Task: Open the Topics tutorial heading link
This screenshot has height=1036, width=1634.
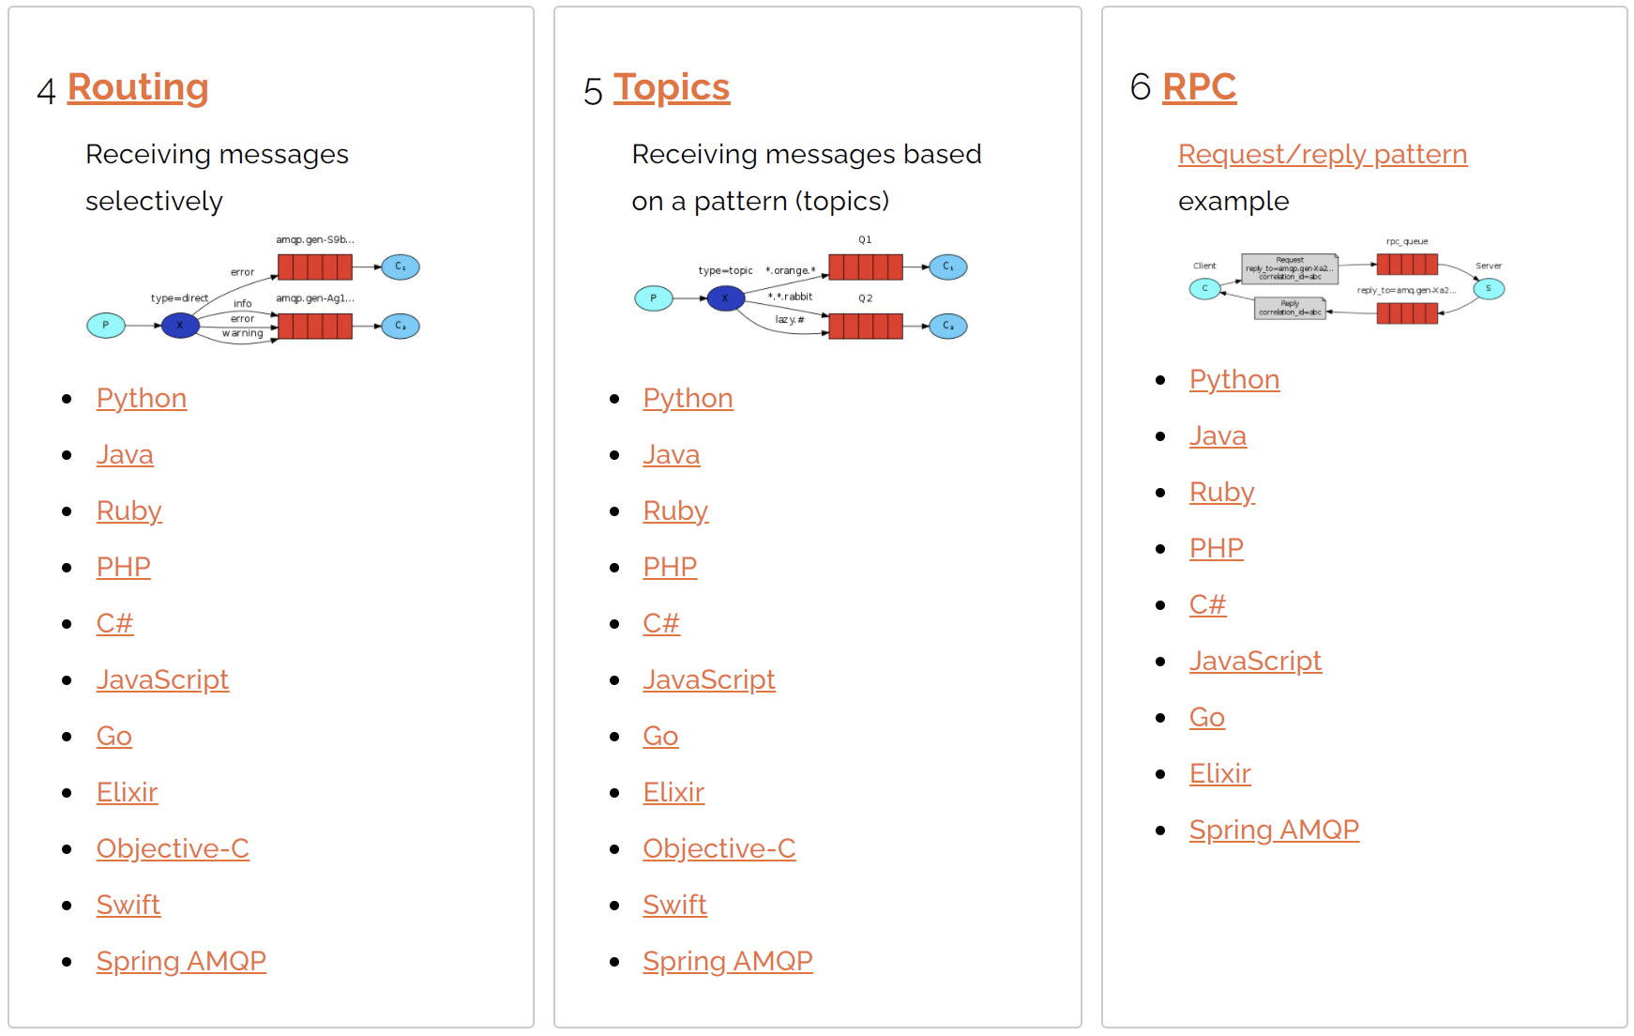Action: pos(672,85)
